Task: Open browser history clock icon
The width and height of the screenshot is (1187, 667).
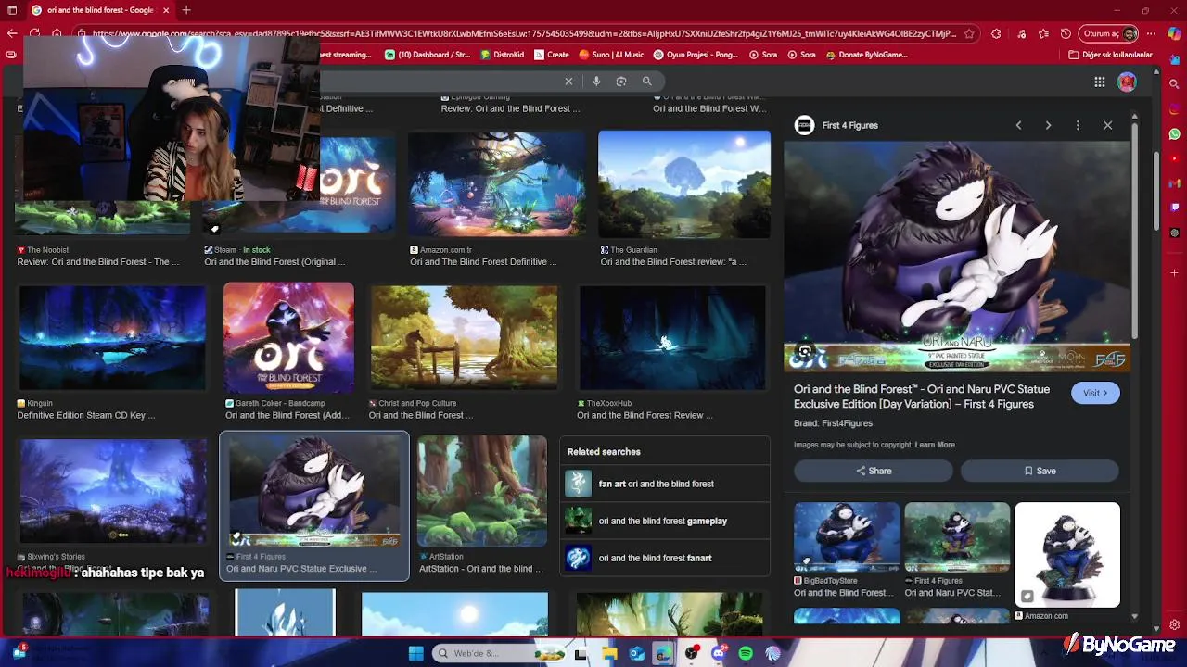Action: 1066,33
